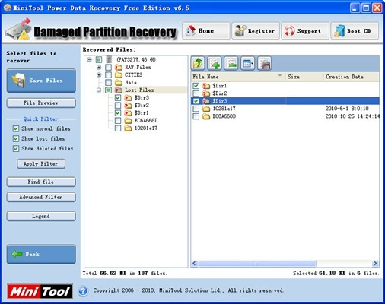Screen dimensions: 385x304
Task: Open the Boot CD option
Action: click(355, 30)
